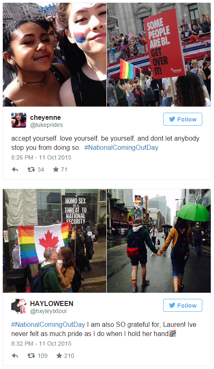This screenshot has height=369, width=214.
Task: View the green umbrella hand-holding photo
Action: point(159,241)
